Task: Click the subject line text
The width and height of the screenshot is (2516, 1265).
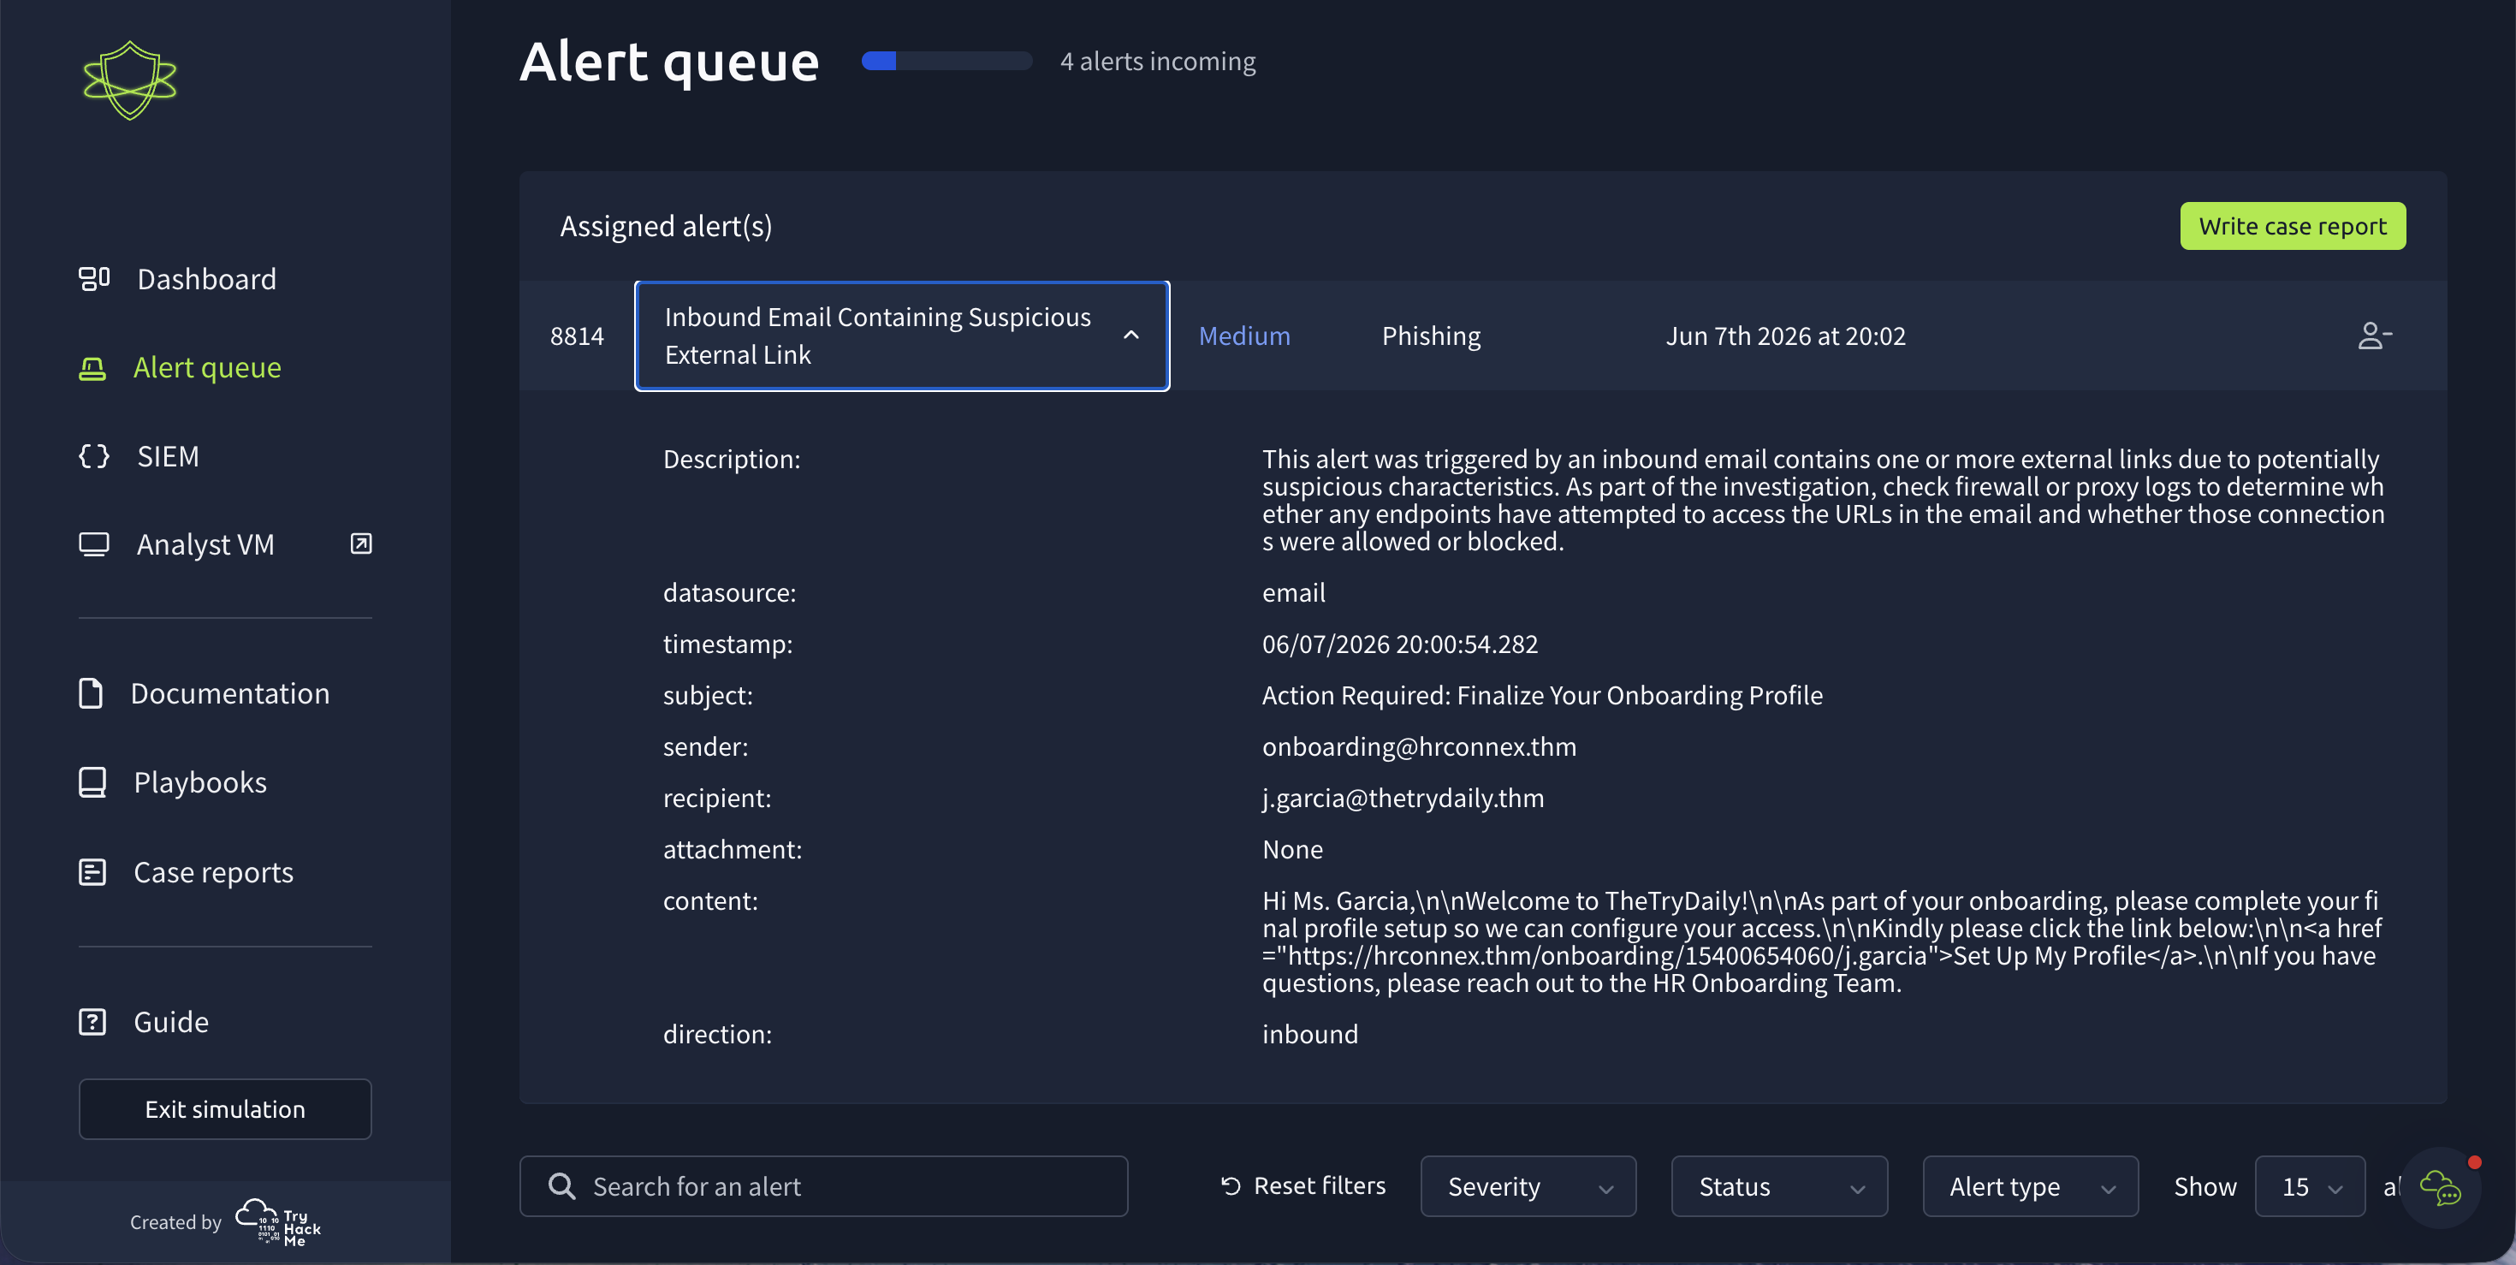Action: click(x=1541, y=696)
